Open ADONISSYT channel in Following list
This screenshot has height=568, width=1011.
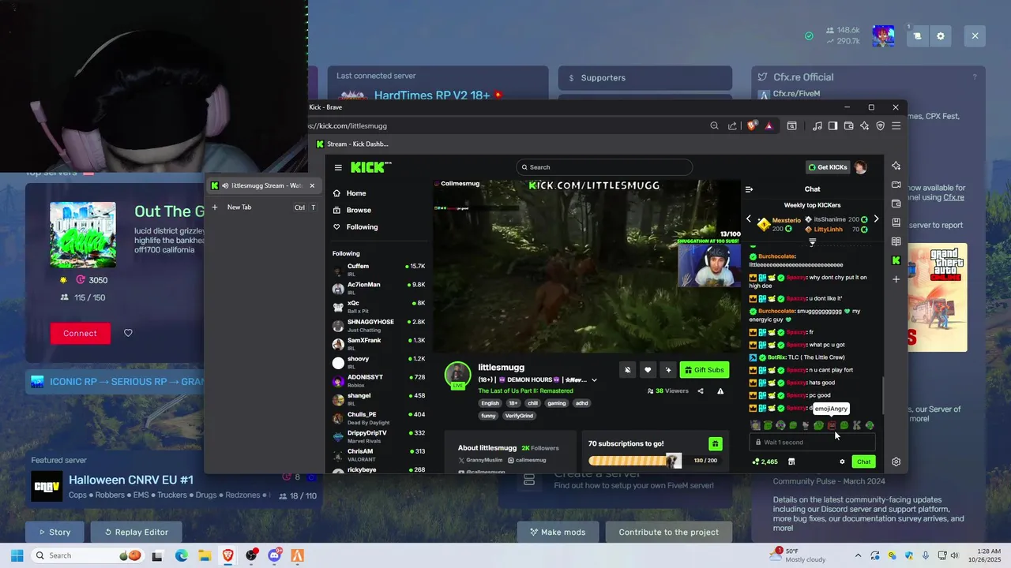click(379, 379)
